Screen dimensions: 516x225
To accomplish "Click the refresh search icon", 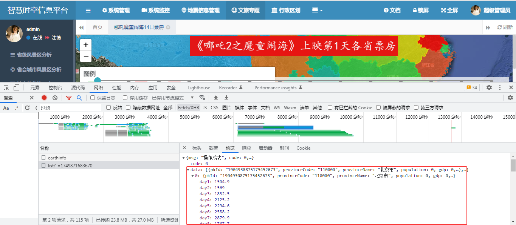I will pyautogui.click(x=27, y=108).
